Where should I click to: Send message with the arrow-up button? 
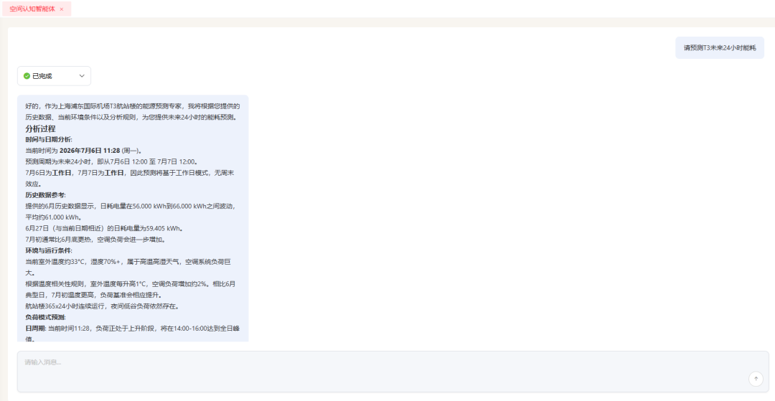click(756, 379)
